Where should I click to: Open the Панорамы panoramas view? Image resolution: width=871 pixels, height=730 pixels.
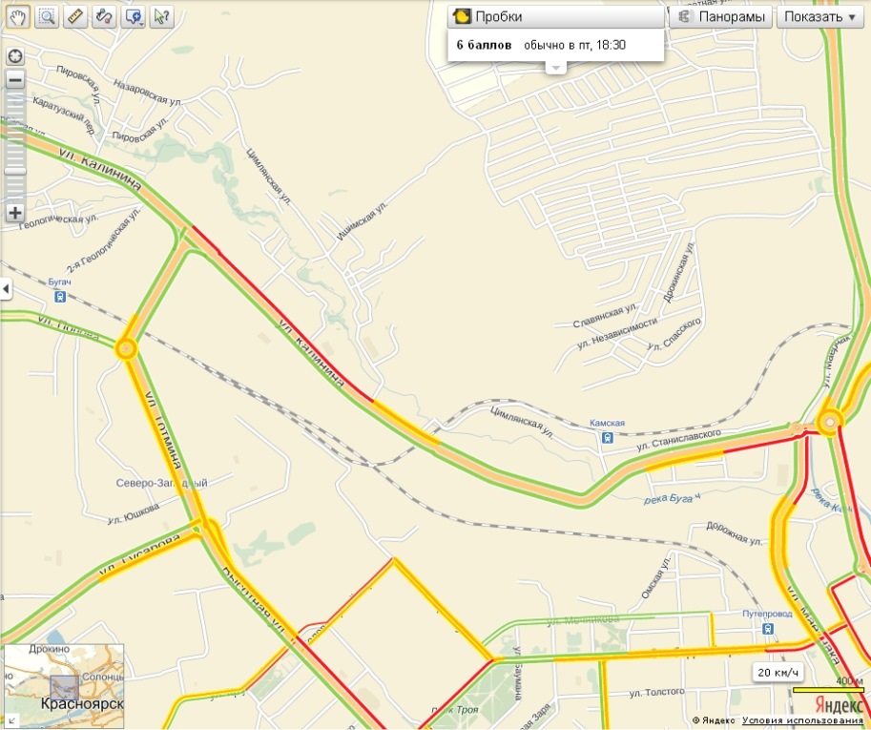721,16
